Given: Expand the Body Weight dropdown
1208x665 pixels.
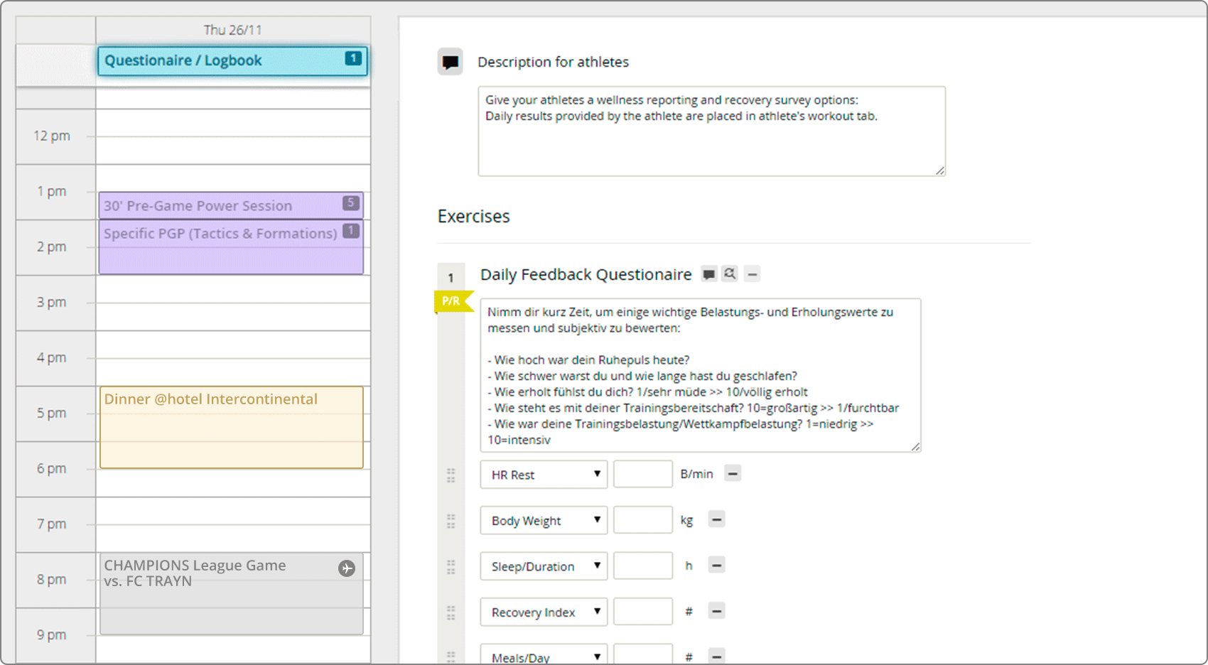Looking at the screenshot, I should click(x=544, y=520).
